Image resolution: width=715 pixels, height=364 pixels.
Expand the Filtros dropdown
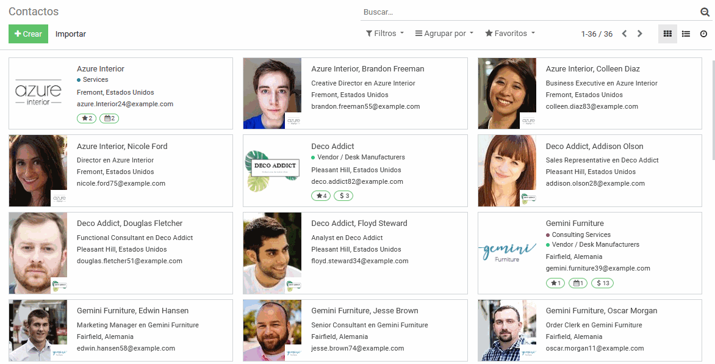[x=385, y=34]
